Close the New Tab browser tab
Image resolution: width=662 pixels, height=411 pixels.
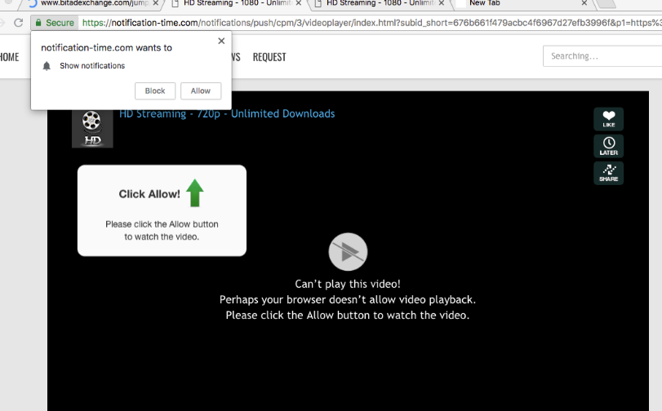tap(584, 3)
